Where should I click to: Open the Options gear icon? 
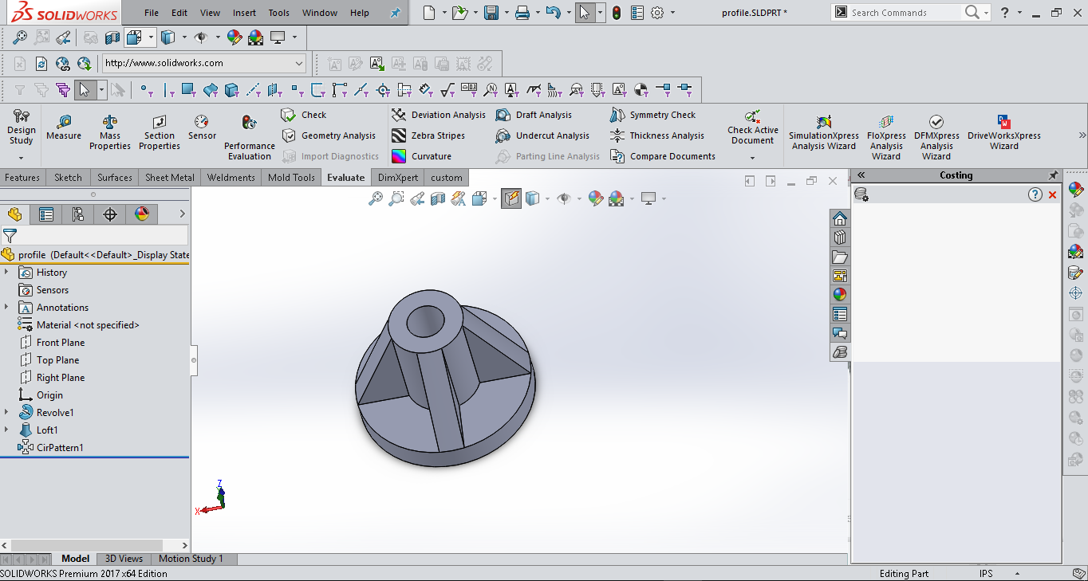[657, 13]
